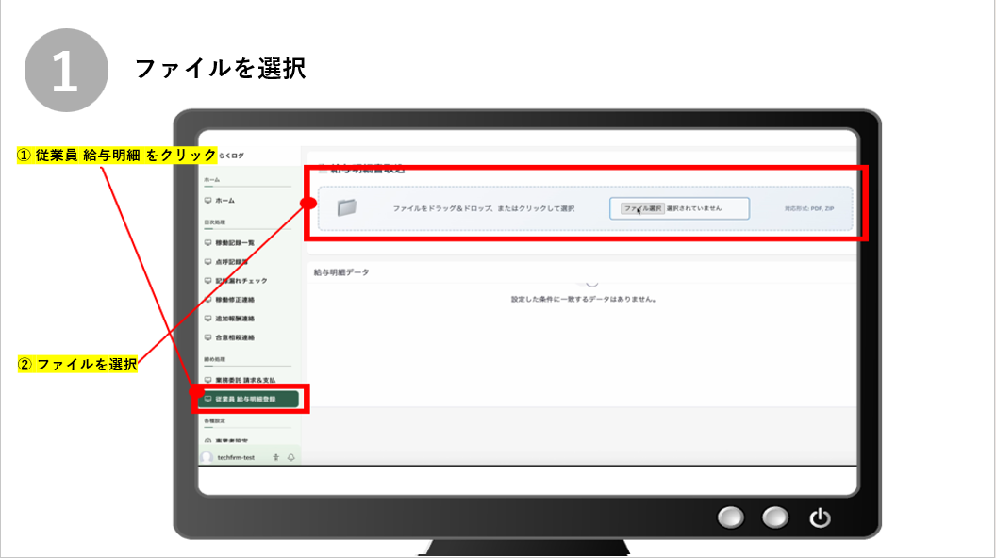Click the icon beside 合意相殺連絡
This screenshot has width=996, height=558.
[207, 336]
